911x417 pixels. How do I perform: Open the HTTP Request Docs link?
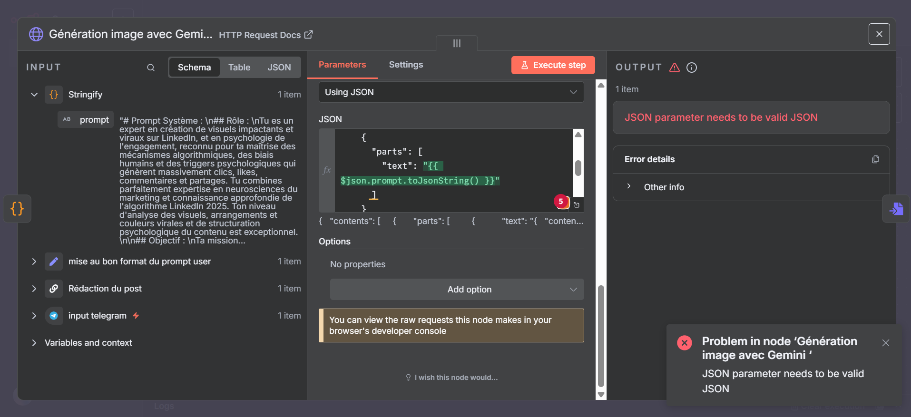pyautogui.click(x=265, y=35)
